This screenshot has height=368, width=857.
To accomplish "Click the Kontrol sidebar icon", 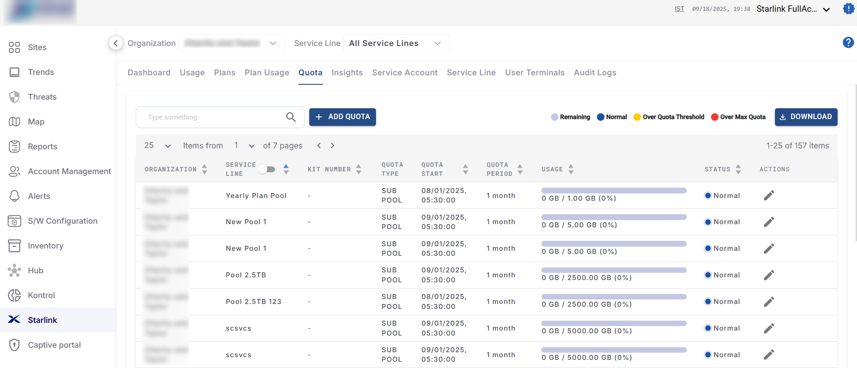I will point(14,295).
